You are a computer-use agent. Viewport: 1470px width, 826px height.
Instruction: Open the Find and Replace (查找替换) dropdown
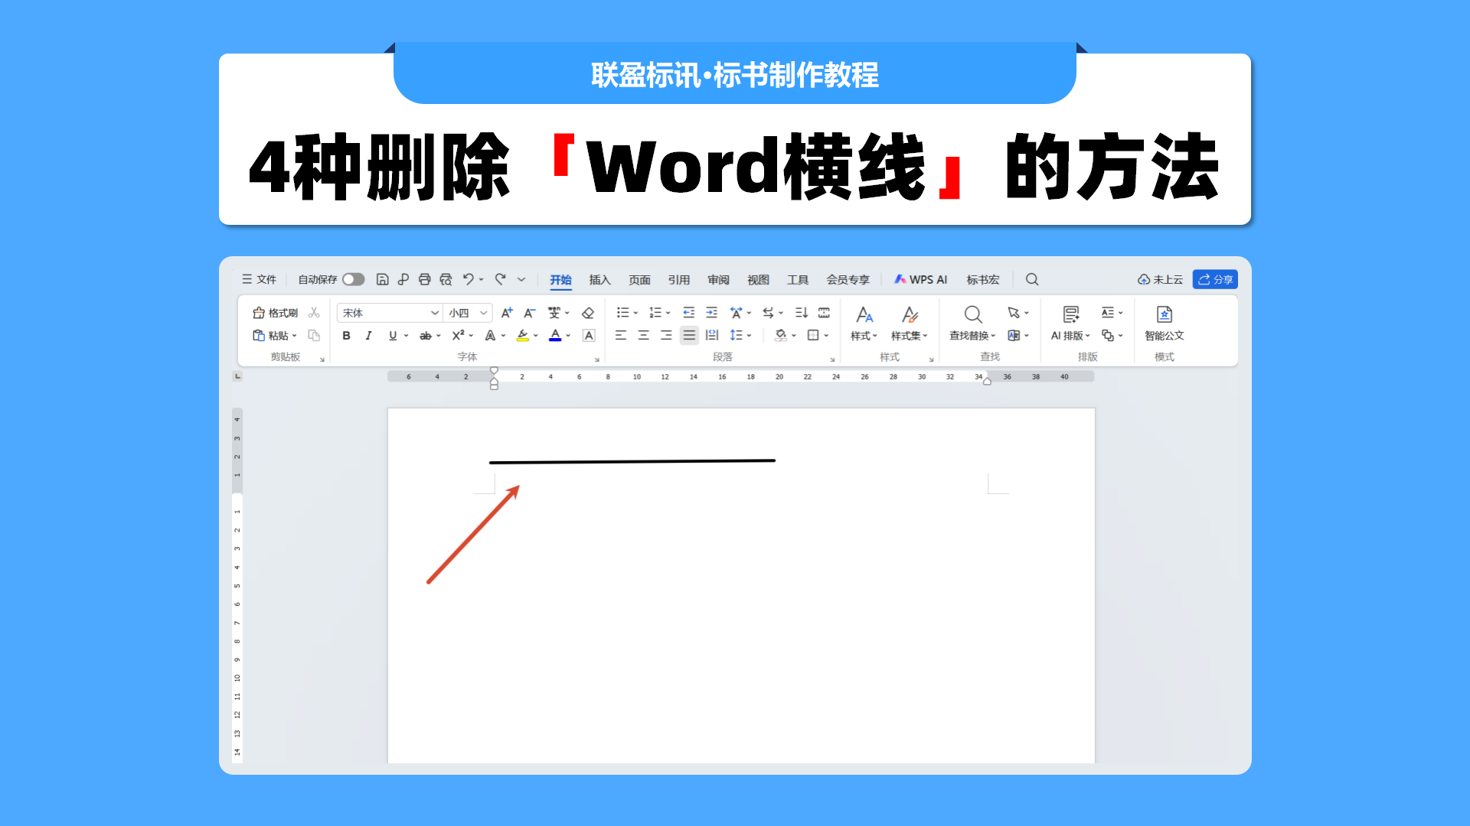(x=972, y=324)
